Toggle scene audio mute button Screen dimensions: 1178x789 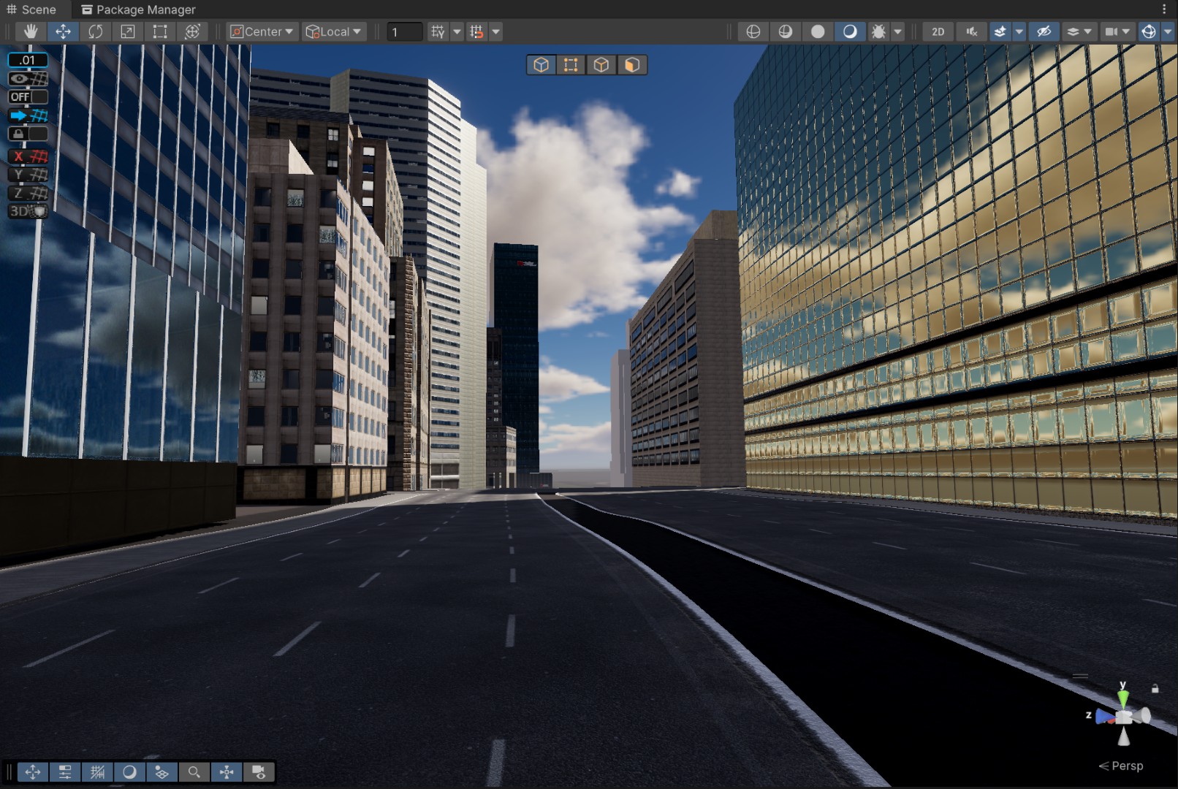coord(971,31)
